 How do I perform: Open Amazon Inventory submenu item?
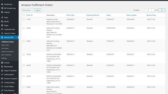[8, 52]
